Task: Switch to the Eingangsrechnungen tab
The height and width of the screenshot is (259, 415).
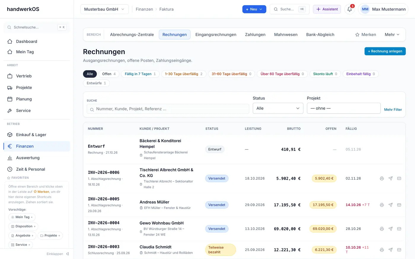Action: [216, 35]
